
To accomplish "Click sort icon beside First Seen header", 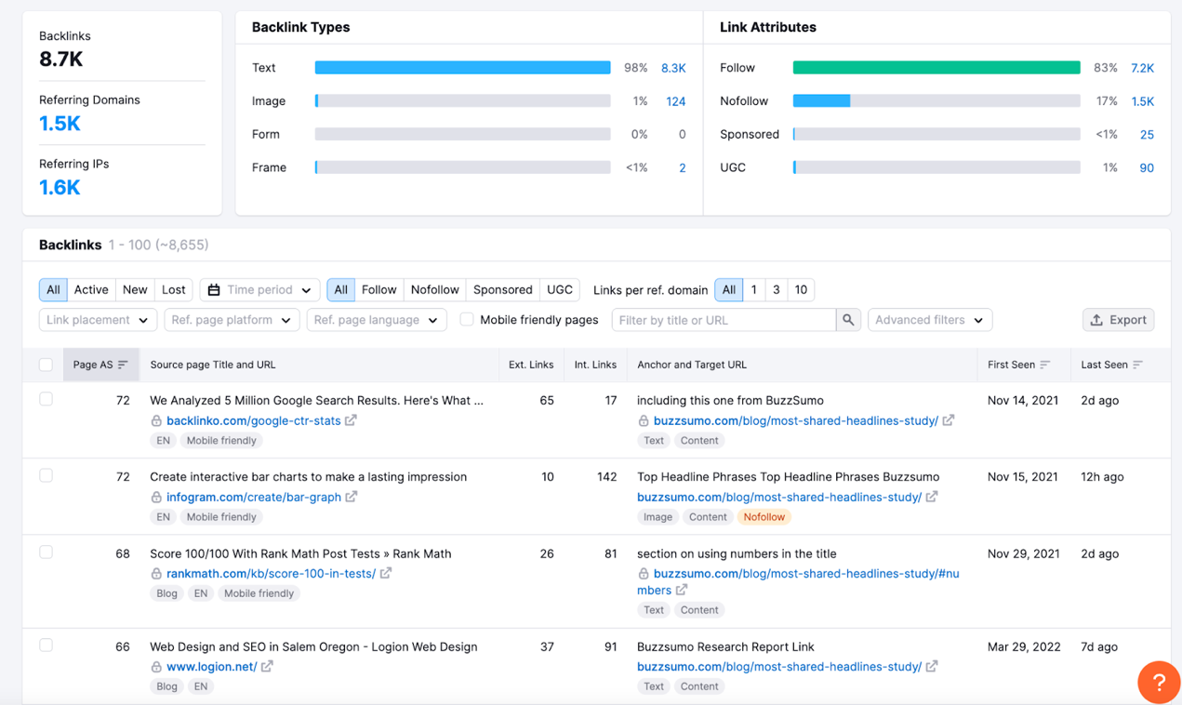I will tap(1045, 365).
